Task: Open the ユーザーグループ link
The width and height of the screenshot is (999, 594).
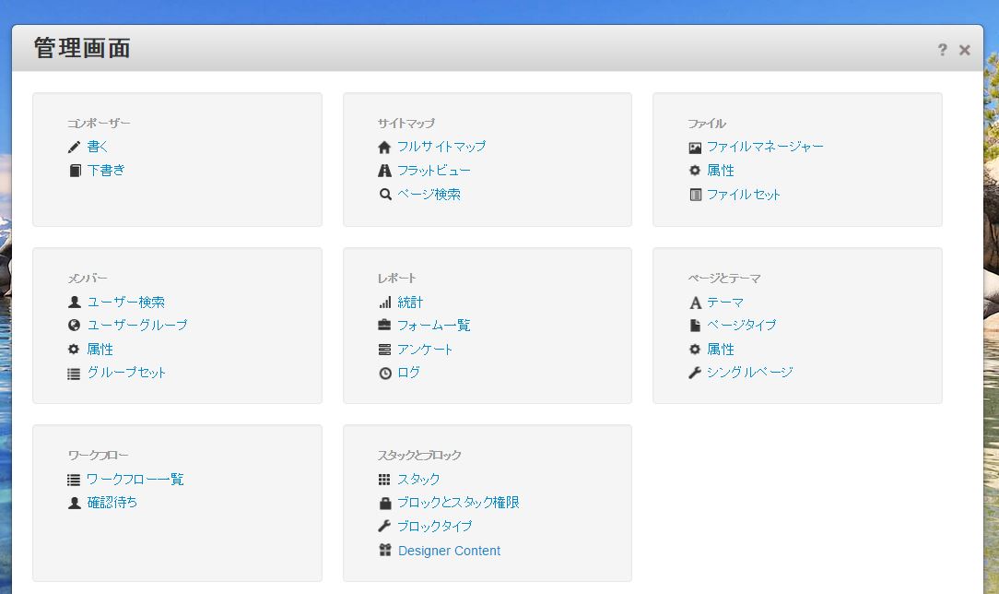Action: pos(137,325)
